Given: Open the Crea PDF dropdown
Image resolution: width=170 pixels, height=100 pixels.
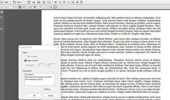Looking at the screenshot, I should [18, 2].
